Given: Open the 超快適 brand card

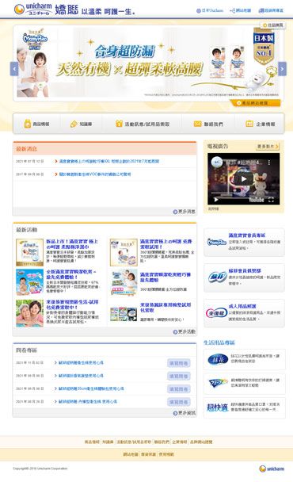Looking at the screenshot, I should 245,407.
